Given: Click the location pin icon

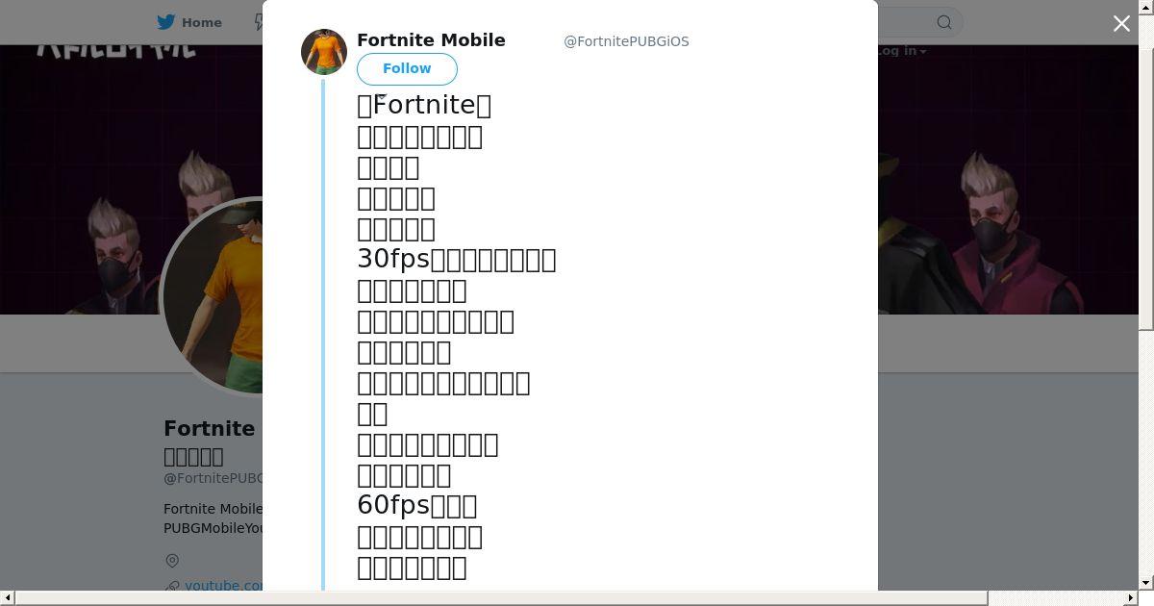Looking at the screenshot, I should pyautogui.click(x=172, y=561).
